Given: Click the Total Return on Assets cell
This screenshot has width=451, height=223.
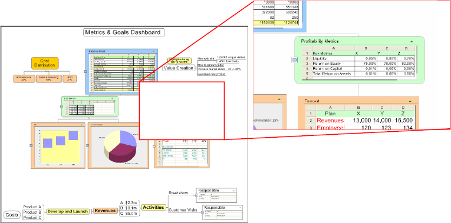Looking at the screenshot, I should [333, 74].
